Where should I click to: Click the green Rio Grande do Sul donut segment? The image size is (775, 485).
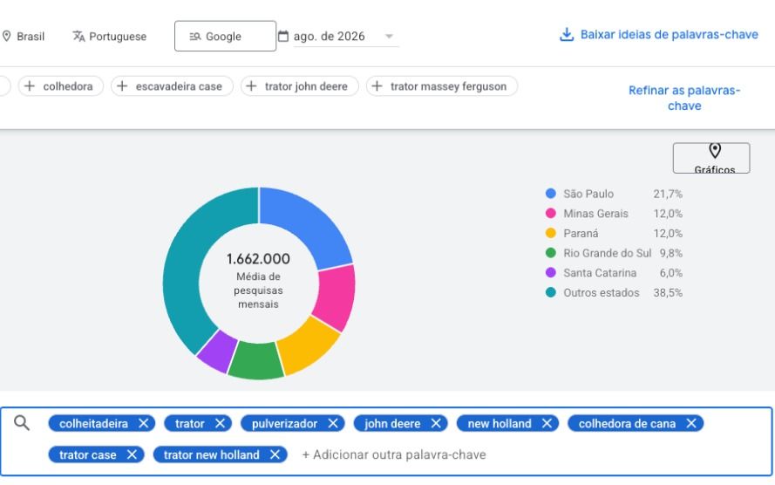[x=256, y=361]
